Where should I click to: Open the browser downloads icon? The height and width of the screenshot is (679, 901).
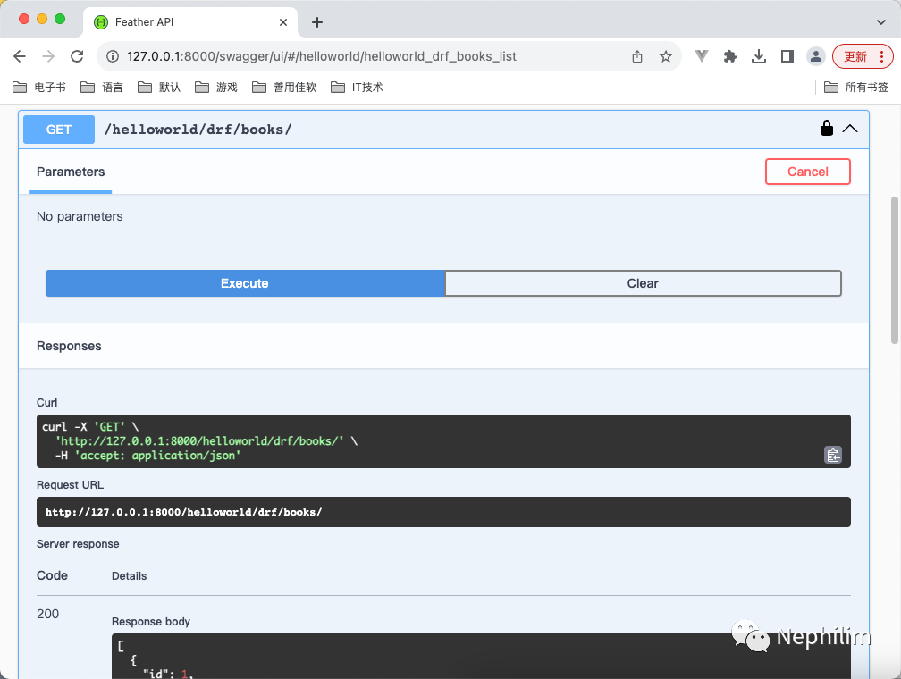tap(759, 56)
